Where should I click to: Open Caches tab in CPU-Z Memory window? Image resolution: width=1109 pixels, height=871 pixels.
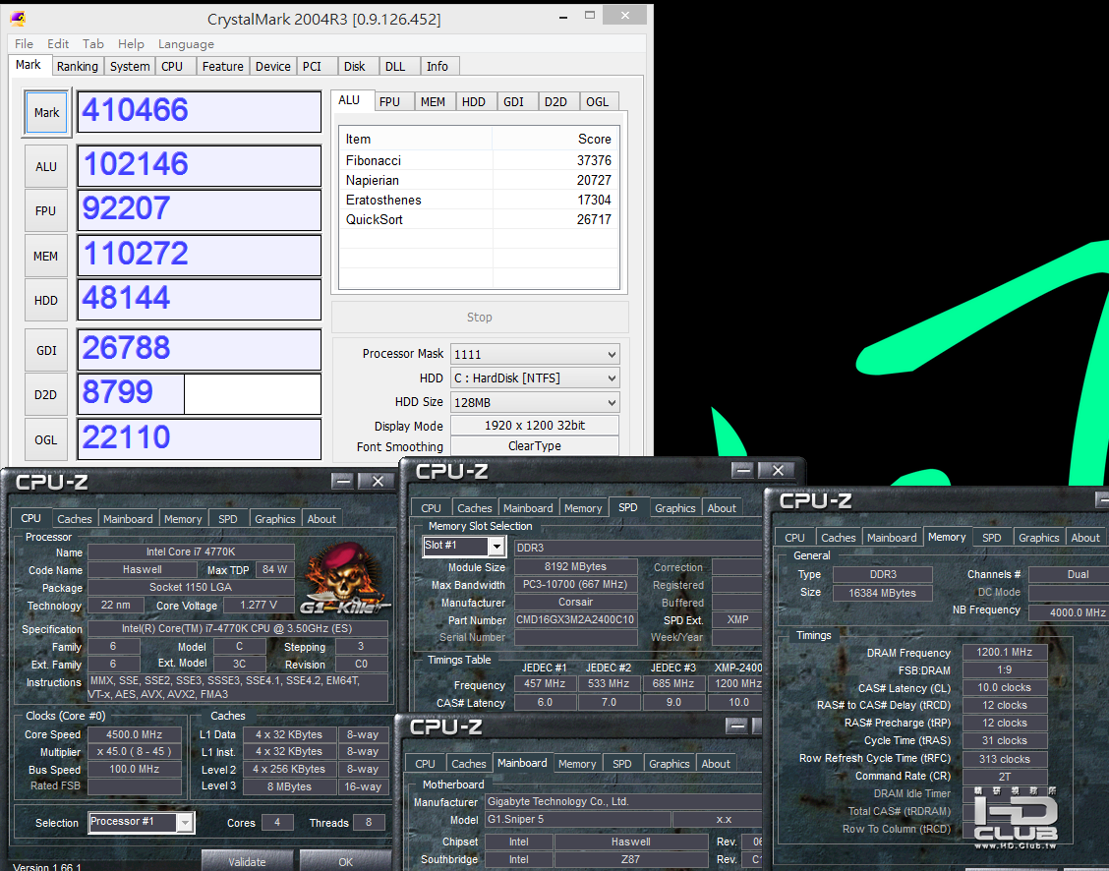(x=839, y=538)
